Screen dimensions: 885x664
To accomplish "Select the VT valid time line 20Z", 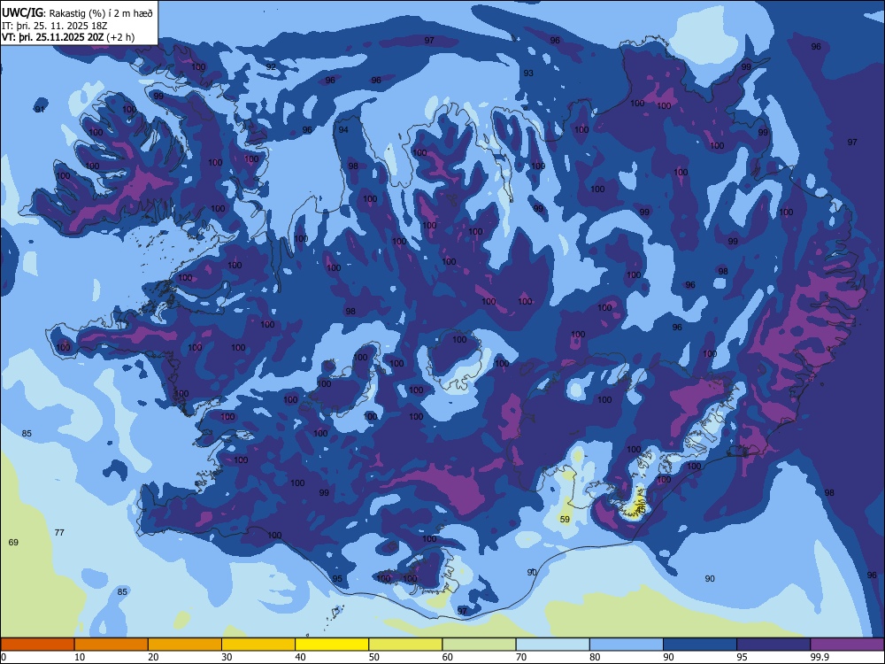I will (68, 38).
